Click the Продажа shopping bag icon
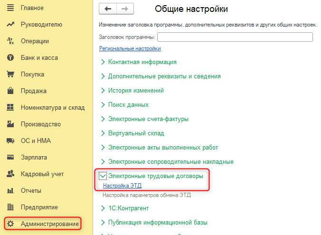321x235 pixels. [x=10, y=91]
